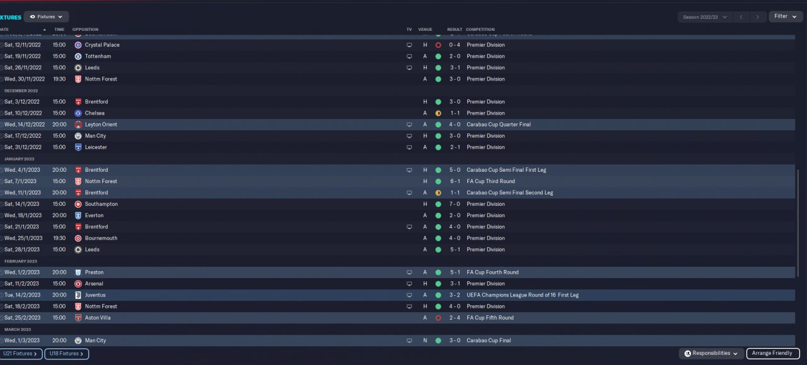Click red loss indicator in Aston Villa row
This screenshot has height=365, width=807.
(438, 318)
